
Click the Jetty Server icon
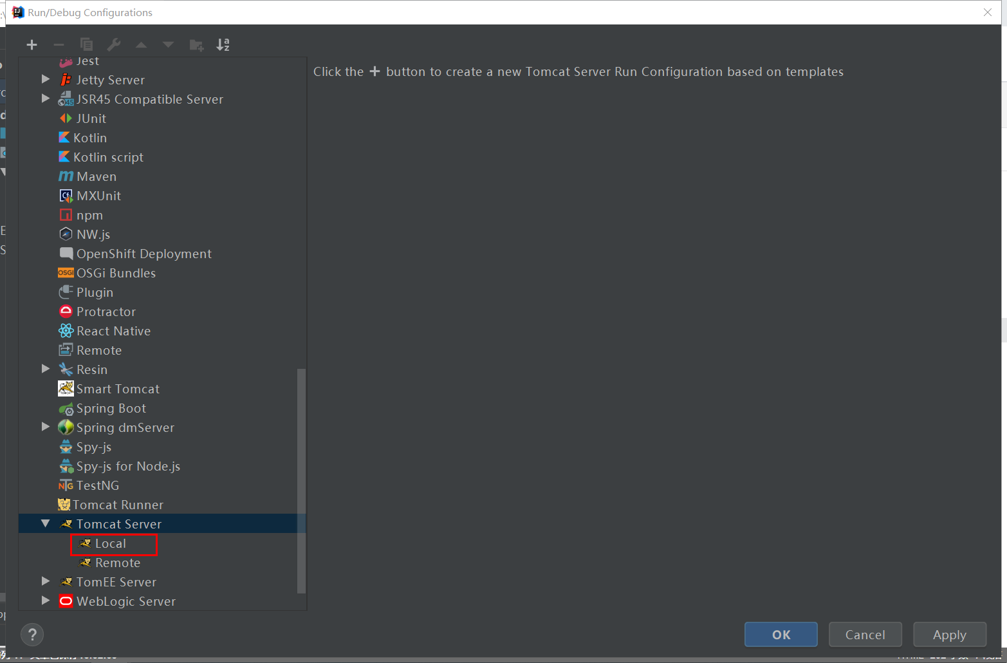66,80
